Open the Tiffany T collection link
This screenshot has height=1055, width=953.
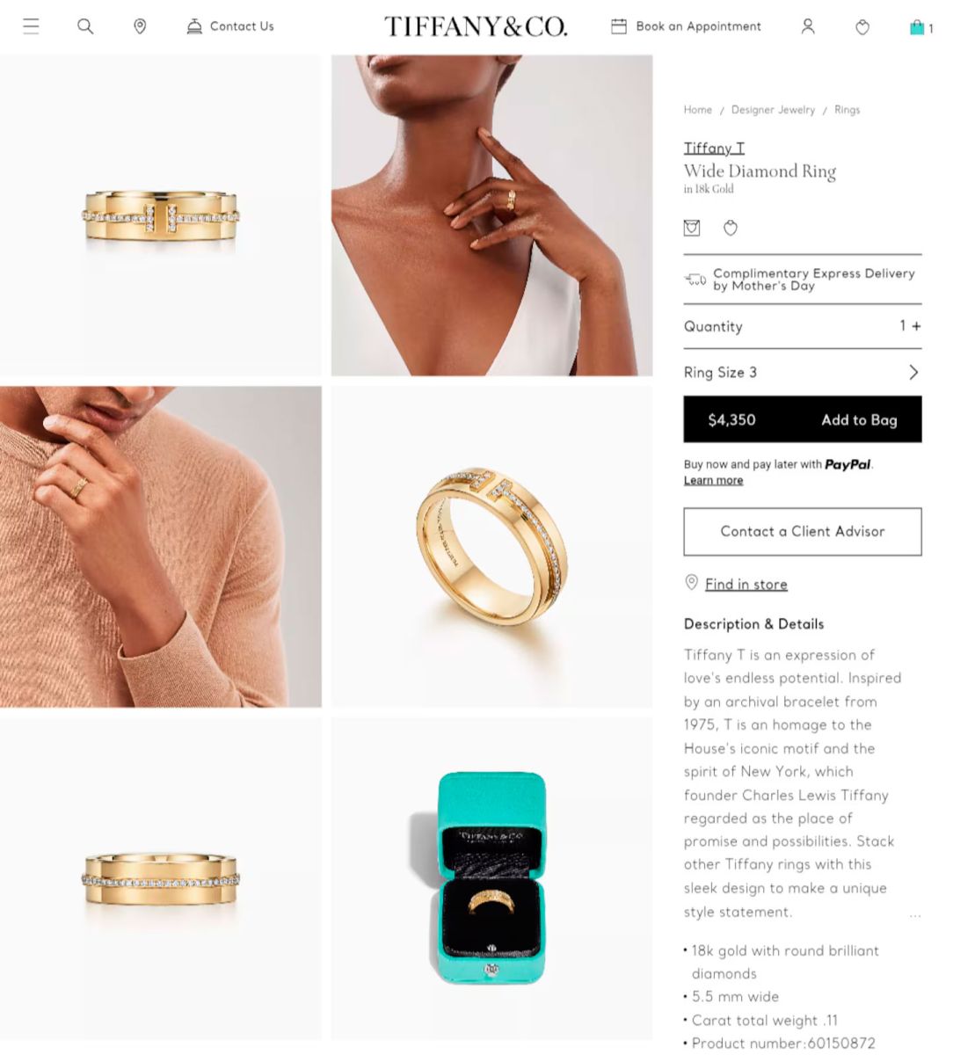(x=714, y=148)
